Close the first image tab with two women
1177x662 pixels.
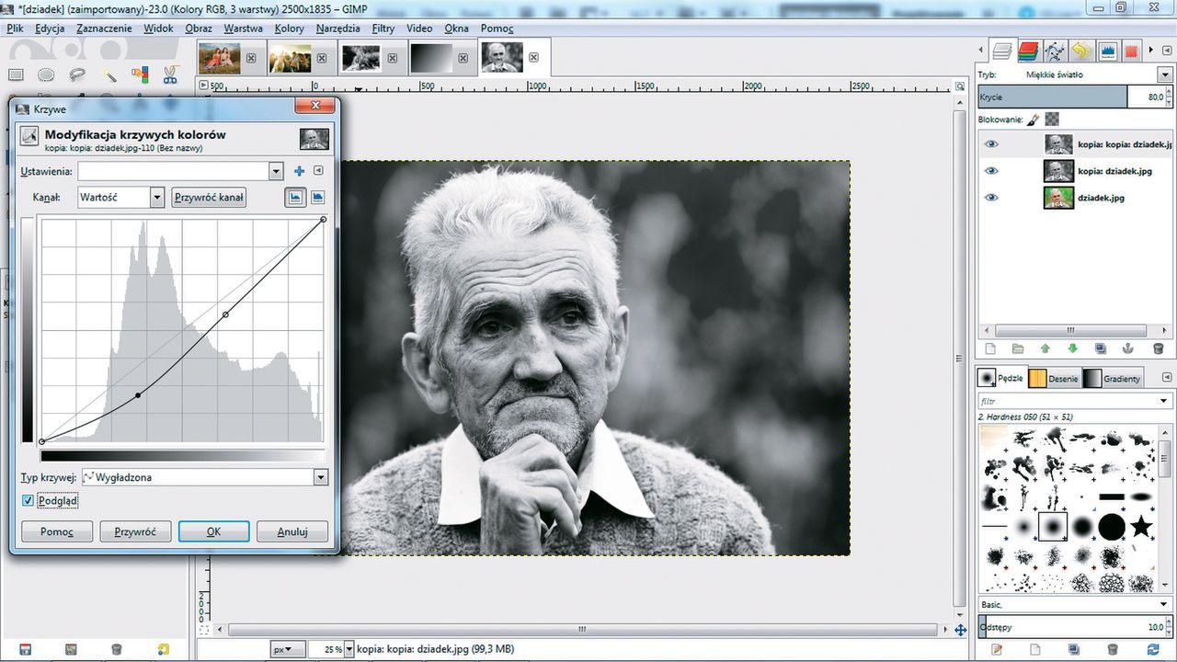[253, 58]
